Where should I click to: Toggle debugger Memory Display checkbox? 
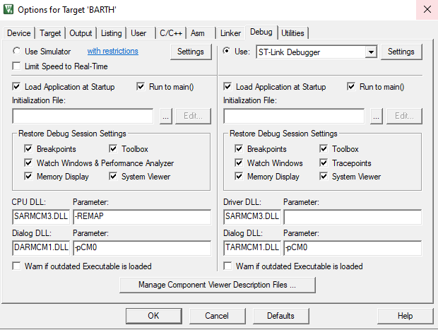239,177
